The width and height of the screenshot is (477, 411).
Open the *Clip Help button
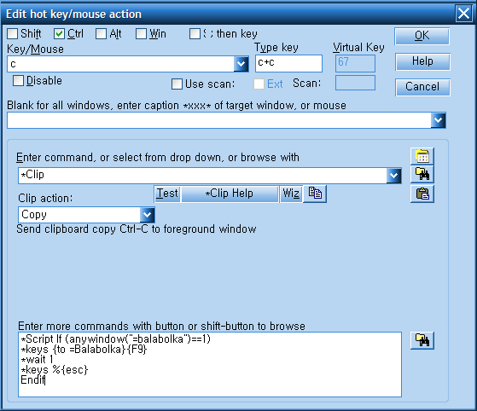click(x=230, y=194)
